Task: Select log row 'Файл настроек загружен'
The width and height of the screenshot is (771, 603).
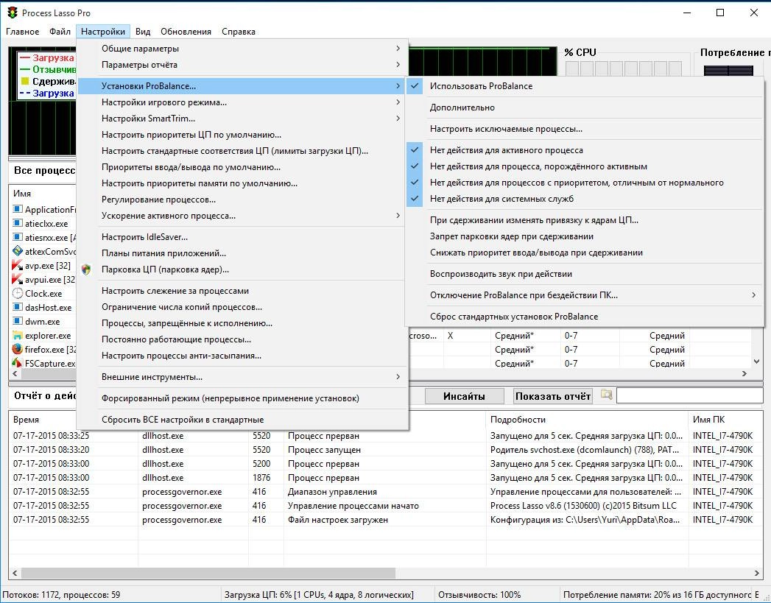Action: click(x=386, y=520)
